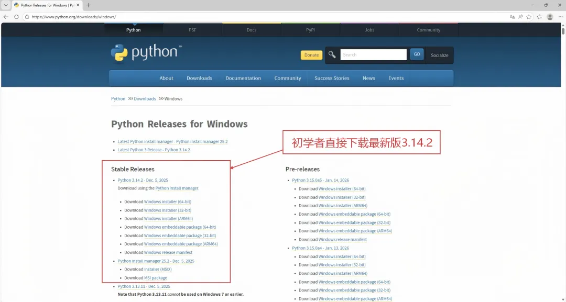Download the Installer (MSIX) link
The image size is (566, 302).
click(x=158, y=270)
